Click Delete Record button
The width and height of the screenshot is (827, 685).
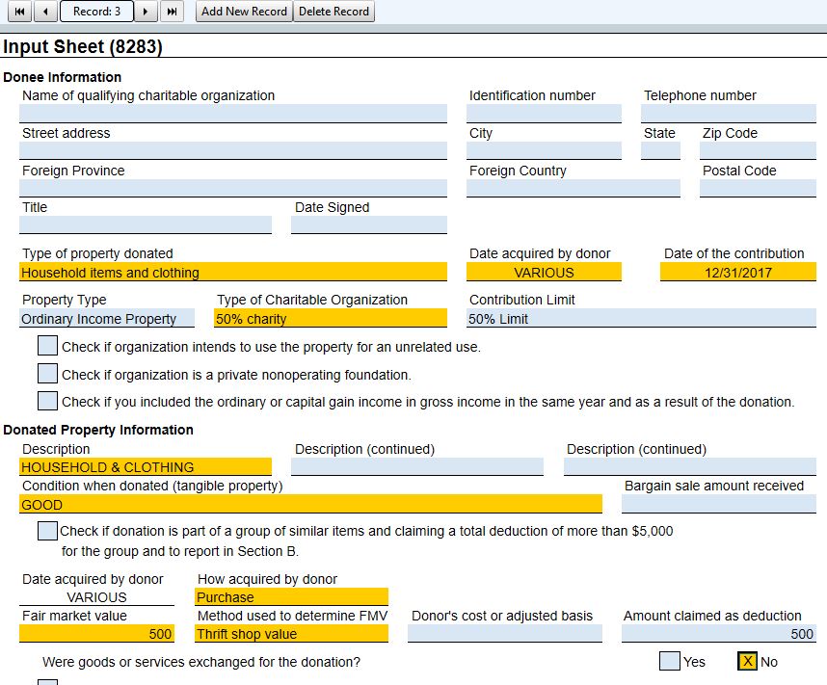coord(333,11)
